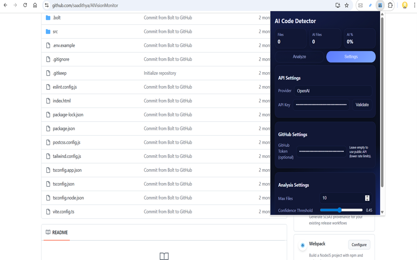Click the scrollbar down arrow in the popup
Image resolution: width=417 pixels, height=260 pixels.
point(382,212)
